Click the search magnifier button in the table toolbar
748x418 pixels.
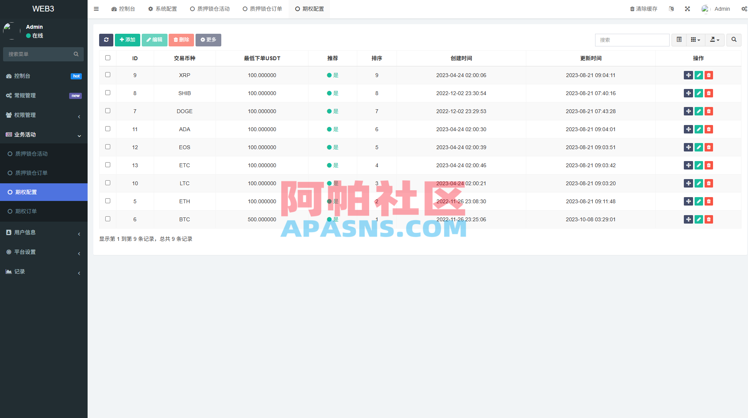734,40
